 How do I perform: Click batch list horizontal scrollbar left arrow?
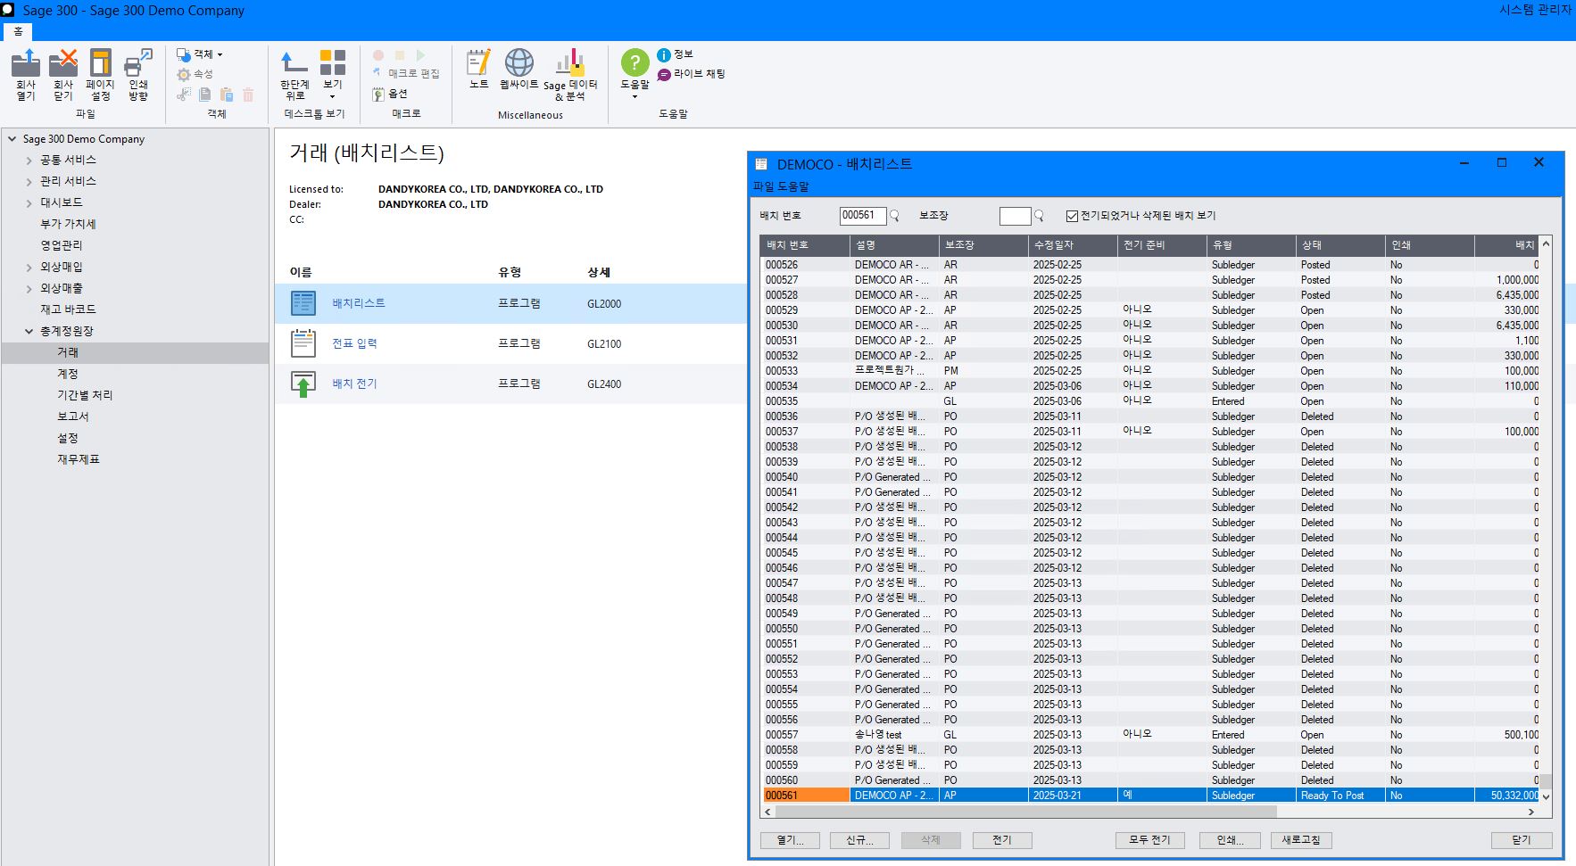coord(768,812)
